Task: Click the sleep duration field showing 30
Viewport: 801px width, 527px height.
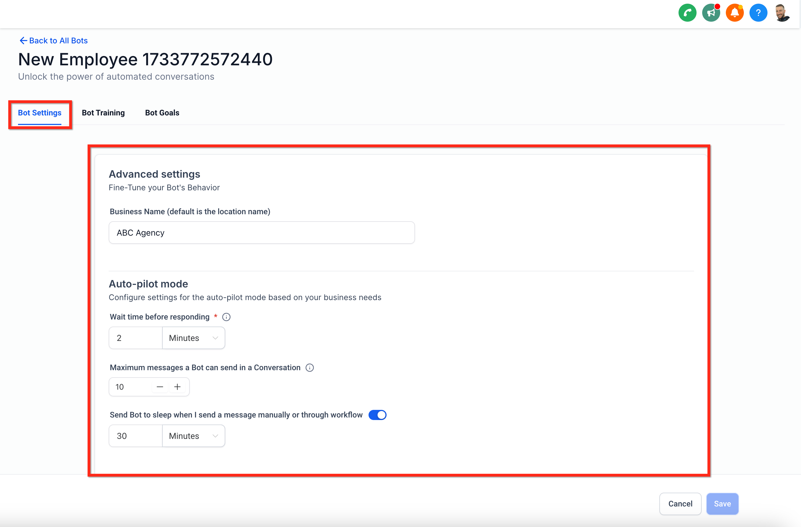Action: [x=136, y=436]
